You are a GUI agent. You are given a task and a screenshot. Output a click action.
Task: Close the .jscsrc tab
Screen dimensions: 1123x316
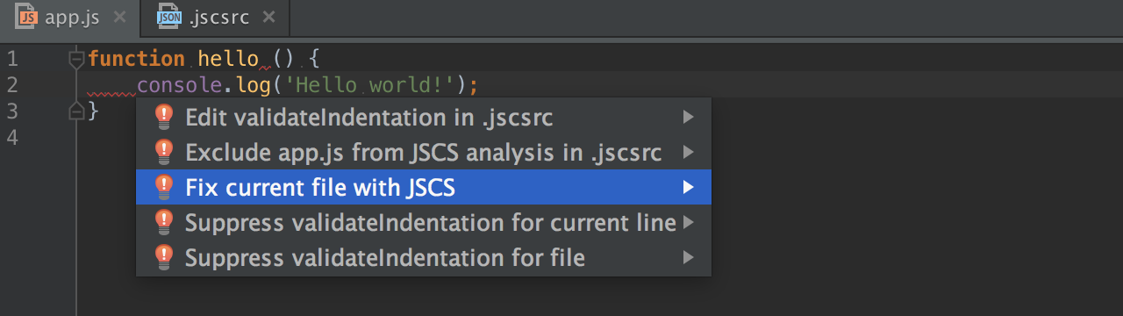[268, 17]
